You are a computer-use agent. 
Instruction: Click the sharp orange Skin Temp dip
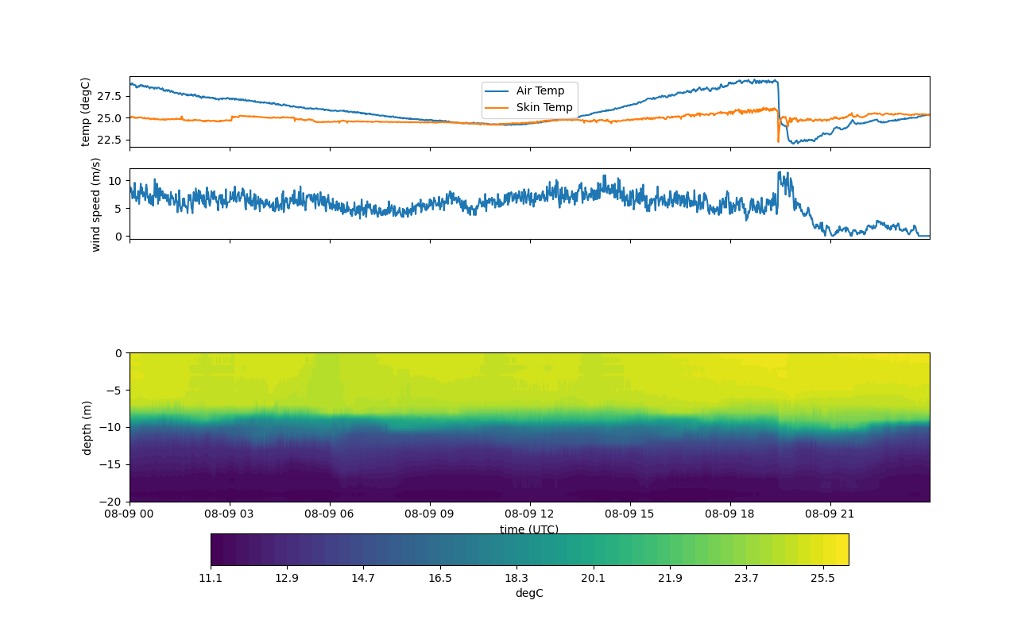779,140
